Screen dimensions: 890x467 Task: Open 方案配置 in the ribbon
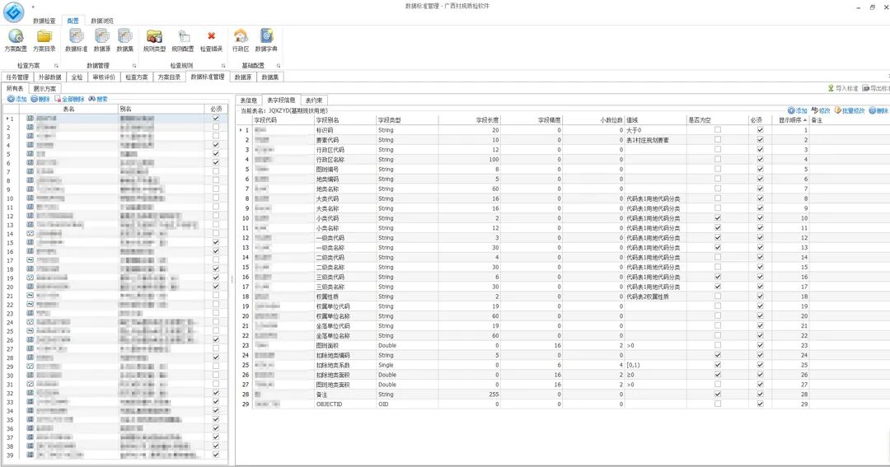(16, 41)
